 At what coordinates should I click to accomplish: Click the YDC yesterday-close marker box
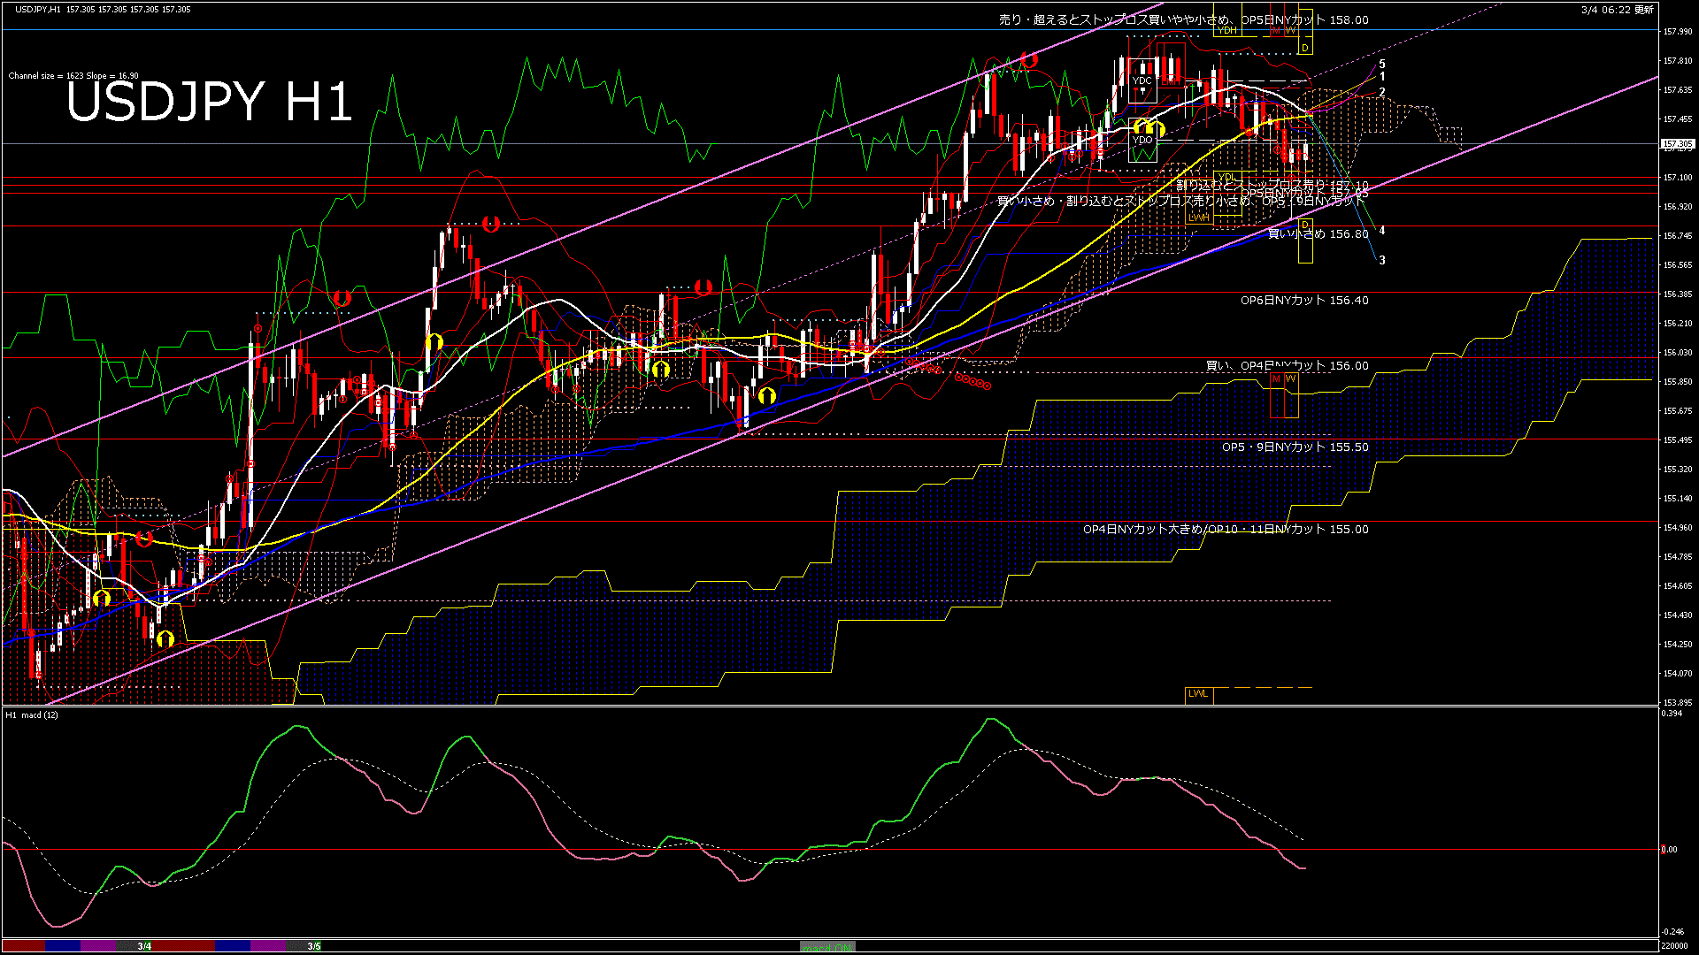point(1142,81)
